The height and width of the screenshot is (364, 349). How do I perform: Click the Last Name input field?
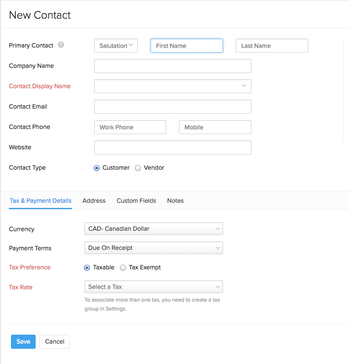click(x=271, y=45)
